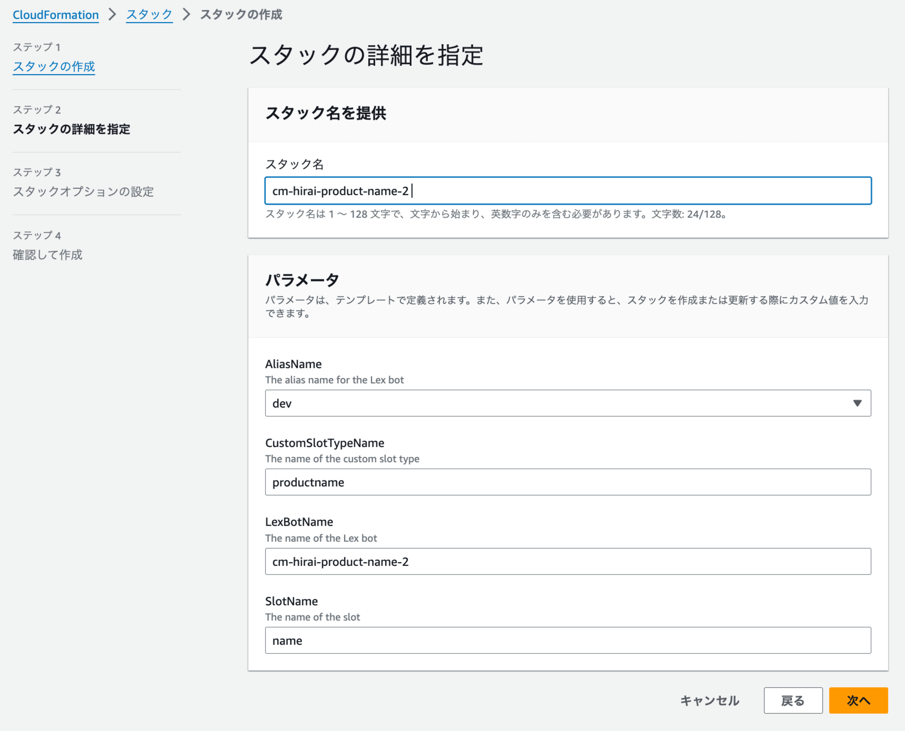This screenshot has height=731, width=905.
Task: Click the 'The name of the slot' description
Action: point(313,617)
